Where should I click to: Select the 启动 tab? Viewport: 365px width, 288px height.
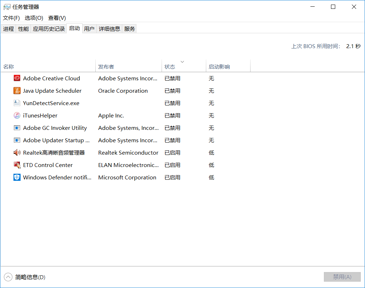click(74, 28)
